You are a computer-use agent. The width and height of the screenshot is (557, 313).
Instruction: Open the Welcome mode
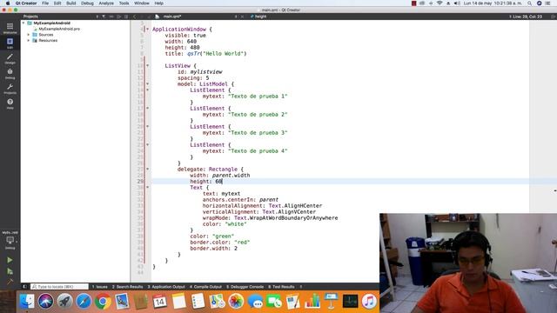(10, 28)
